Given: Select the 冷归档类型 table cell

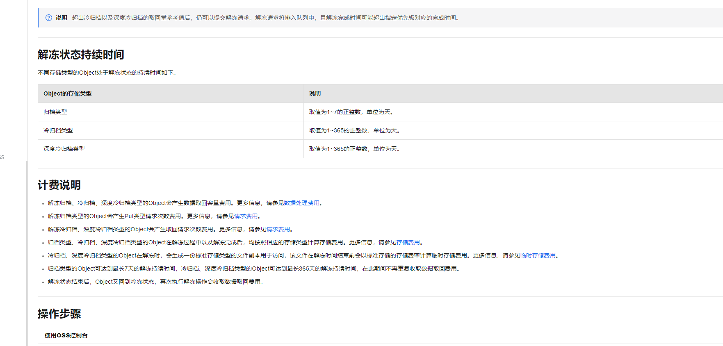Looking at the screenshot, I should pyautogui.click(x=171, y=130).
